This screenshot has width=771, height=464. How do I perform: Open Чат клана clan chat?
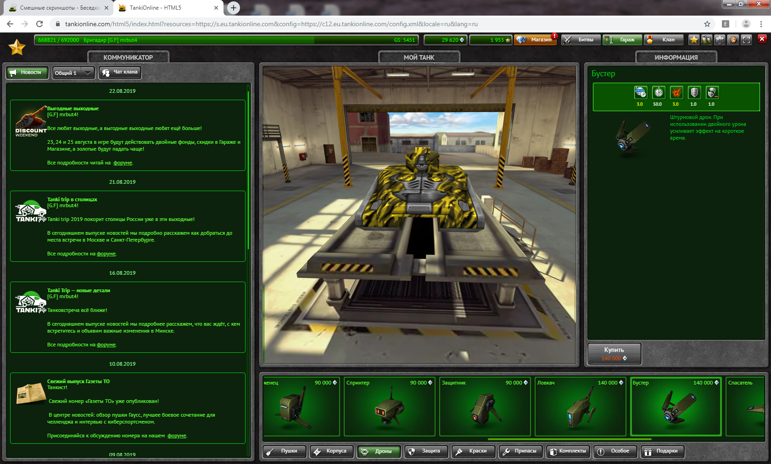click(x=120, y=73)
